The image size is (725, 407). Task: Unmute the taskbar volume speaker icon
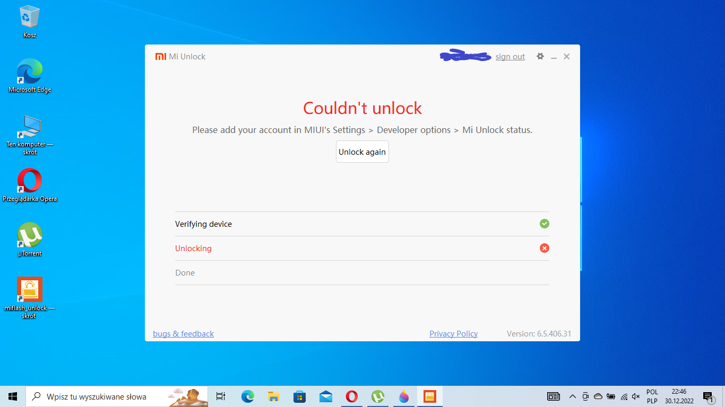pos(636,396)
